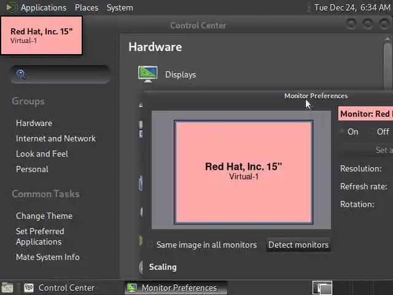The height and width of the screenshot is (295, 393).
Task: Switch to Monitor Preferences taskbar button
Action: (176, 288)
